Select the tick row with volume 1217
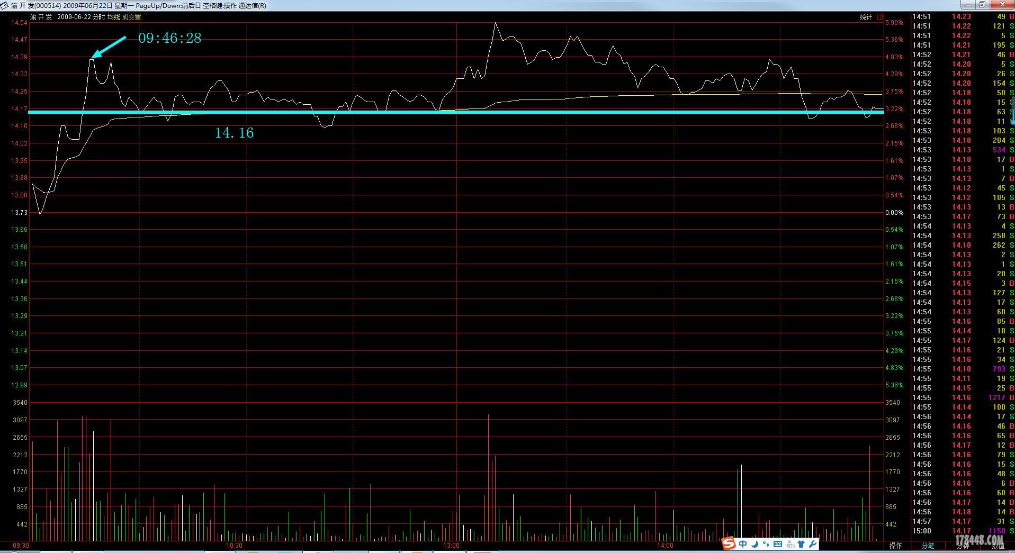The width and height of the screenshot is (1015, 553). 963,397
